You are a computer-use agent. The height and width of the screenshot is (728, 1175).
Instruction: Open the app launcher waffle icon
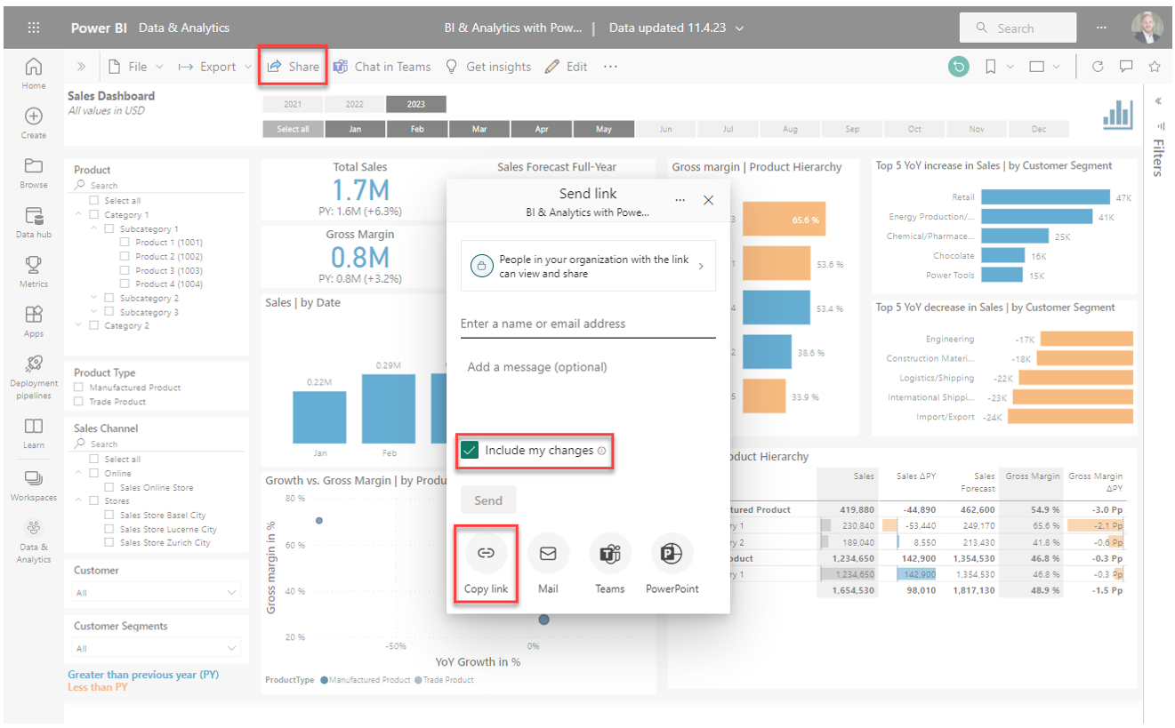34,28
